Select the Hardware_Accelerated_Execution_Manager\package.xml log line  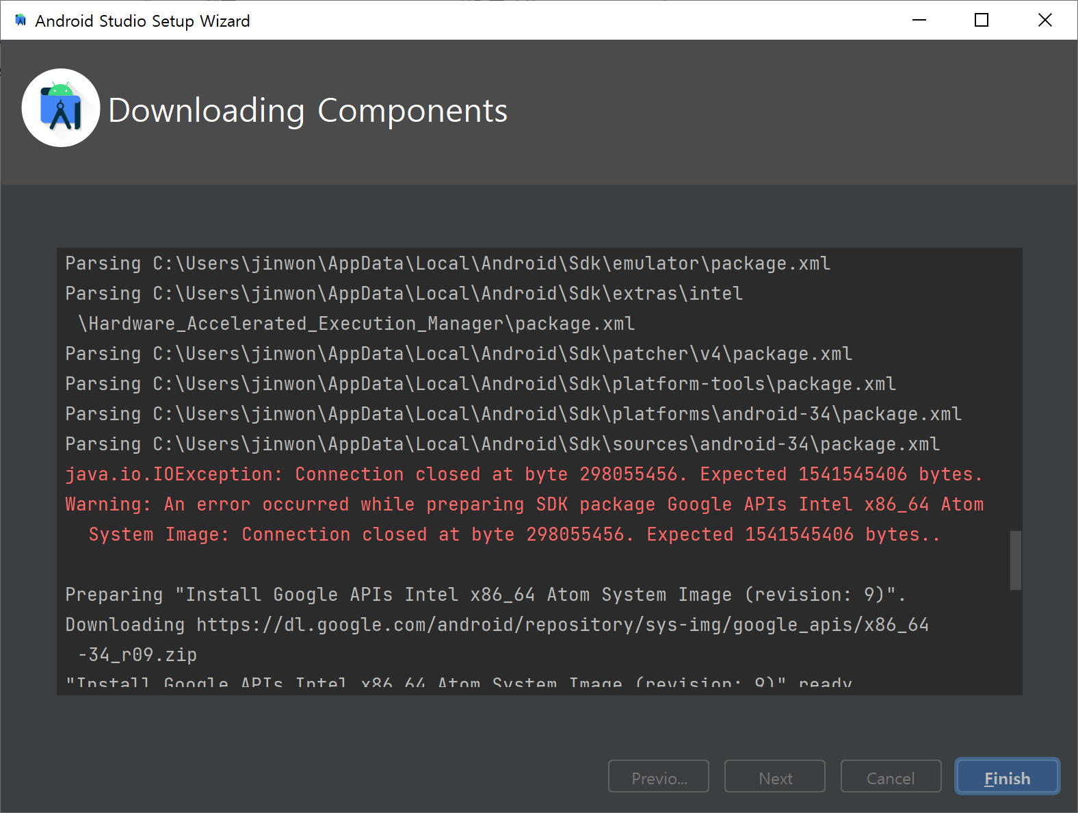pos(356,324)
